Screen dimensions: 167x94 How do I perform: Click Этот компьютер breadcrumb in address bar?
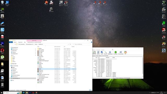(21, 44)
